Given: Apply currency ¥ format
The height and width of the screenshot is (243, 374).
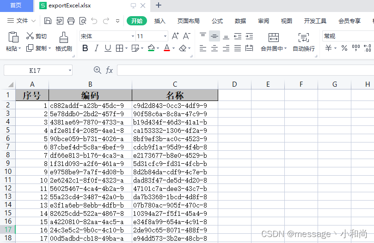Looking at the screenshot, I should [328, 48].
